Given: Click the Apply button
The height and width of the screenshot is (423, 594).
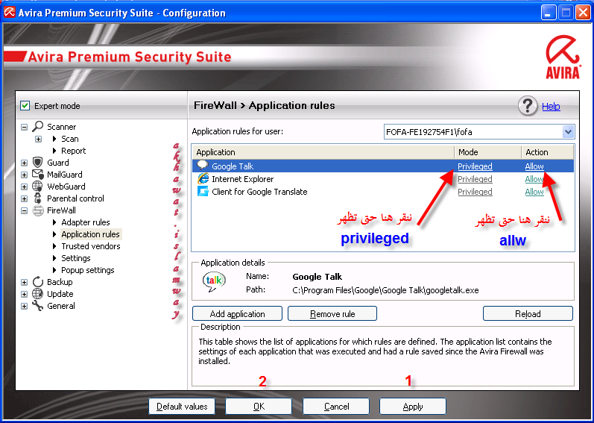Looking at the screenshot, I should point(413,407).
